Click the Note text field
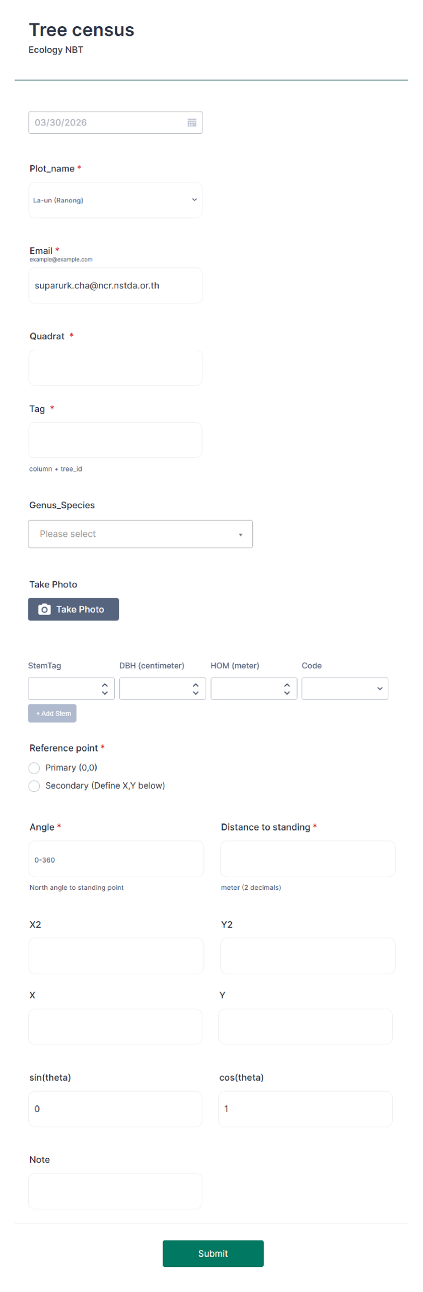423x1292 pixels. coord(115,1190)
